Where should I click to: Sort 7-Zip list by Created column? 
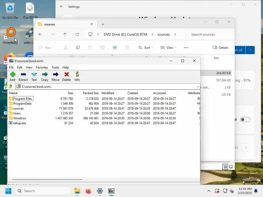(138, 93)
